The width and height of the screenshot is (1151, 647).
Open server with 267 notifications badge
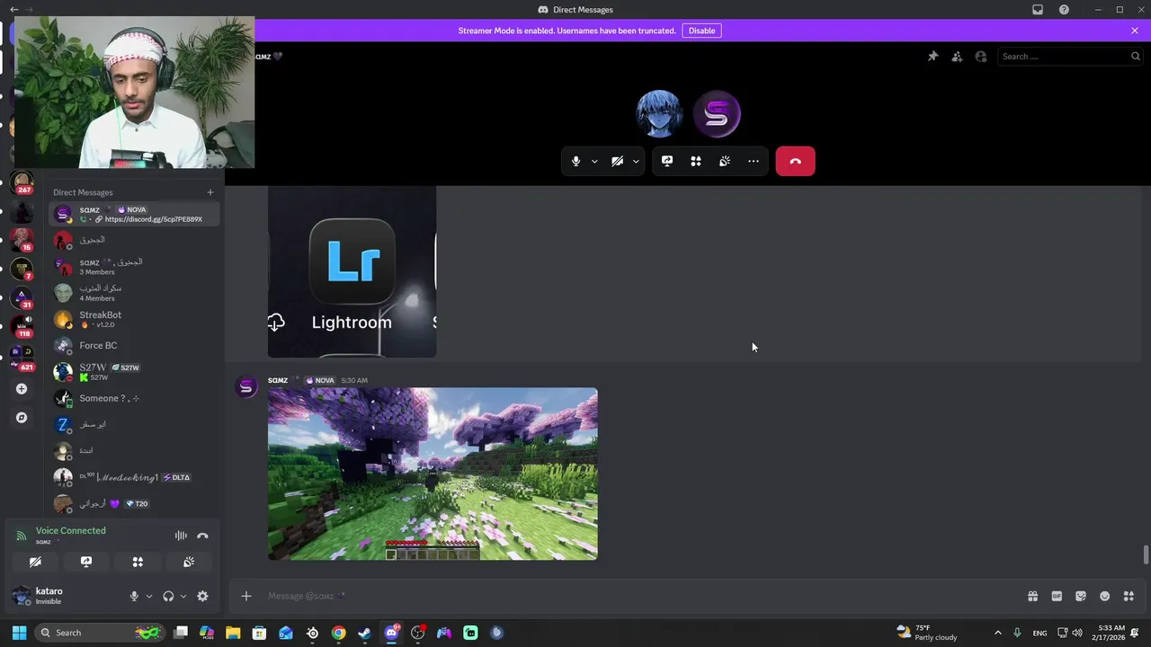pyautogui.click(x=22, y=182)
